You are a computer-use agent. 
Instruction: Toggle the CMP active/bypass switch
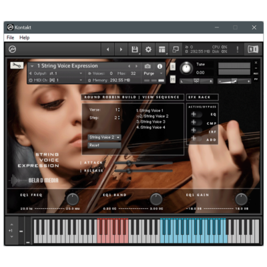(x=196, y=122)
